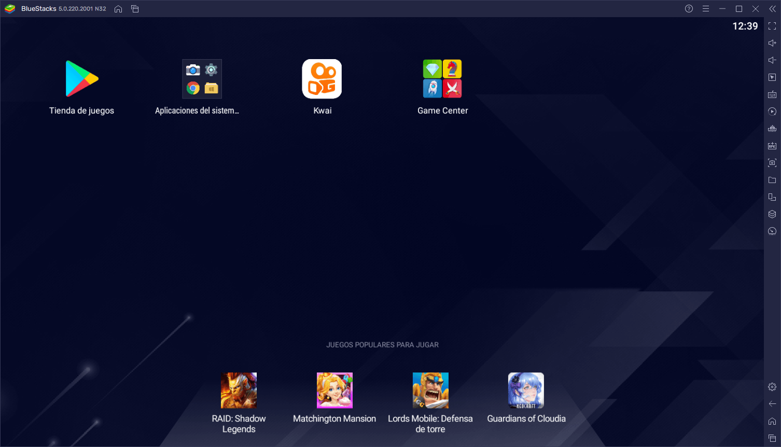Click the back arrow in the sidebar
Image resolution: width=781 pixels, height=447 pixels.
click(772, 404)
